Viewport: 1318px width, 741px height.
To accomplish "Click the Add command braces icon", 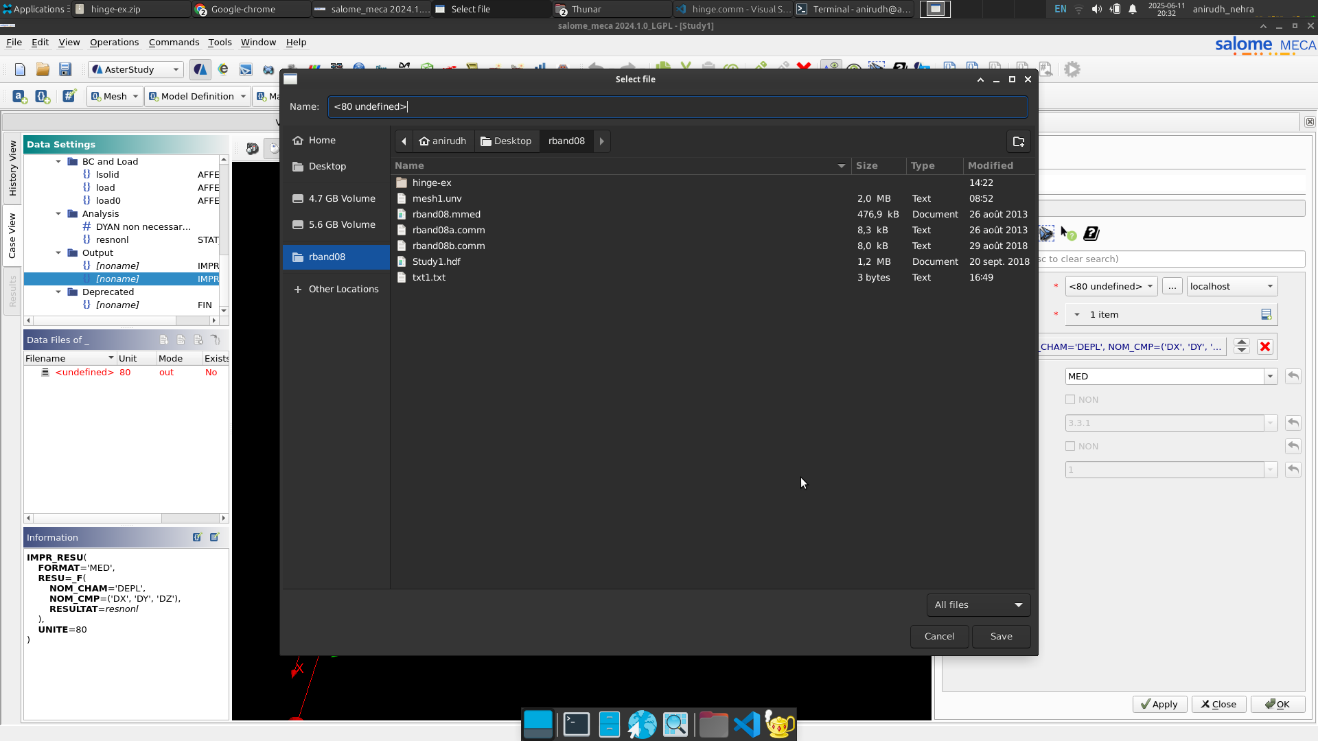I will pos(43,97).
